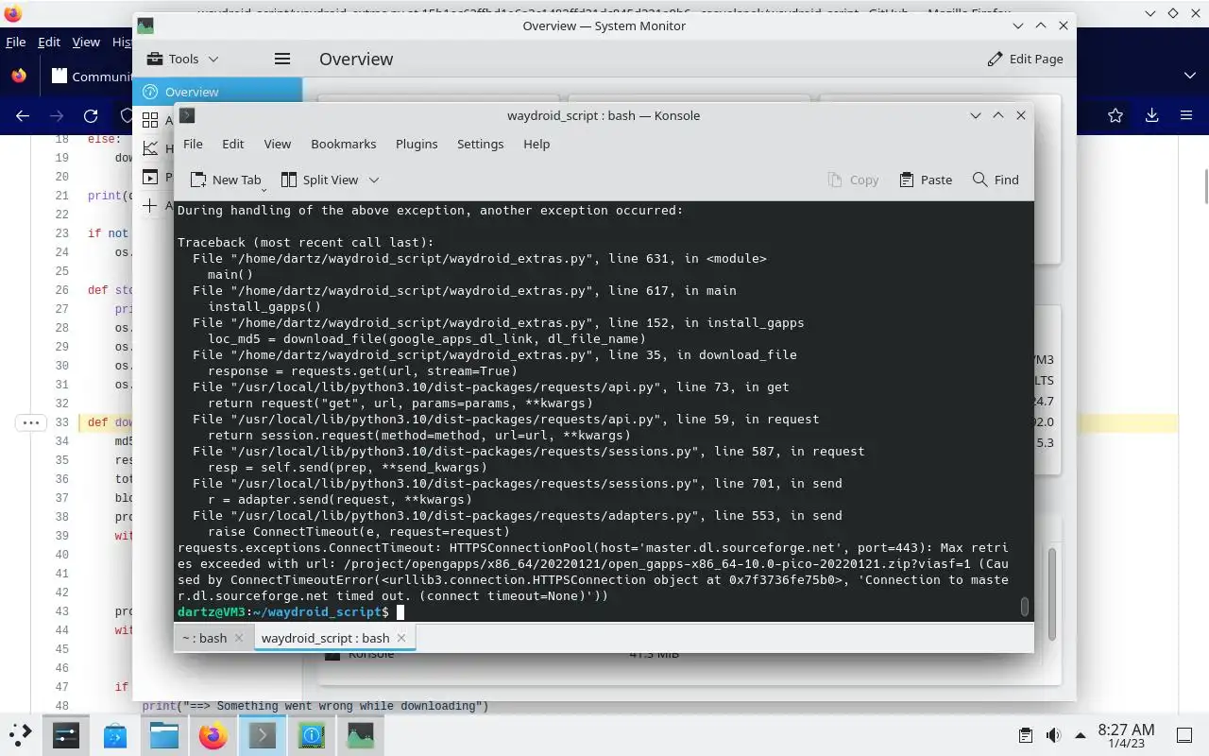Open Firefox downloads panel
1209x756 pixels.
click(1151, 115)
